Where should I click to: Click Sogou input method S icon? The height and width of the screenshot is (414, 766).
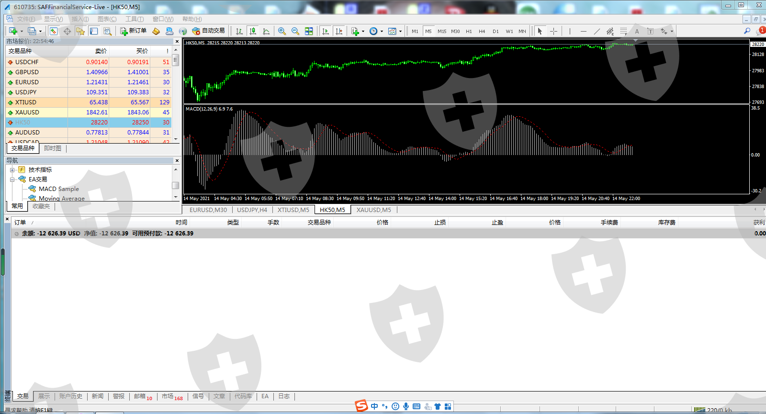(361, 406)
